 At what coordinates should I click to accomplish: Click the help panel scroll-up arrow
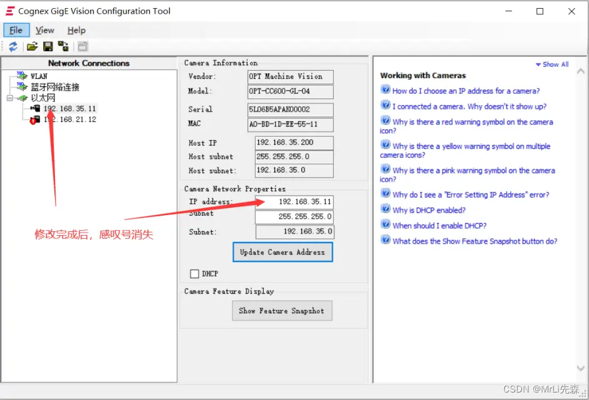pos(581,71)
